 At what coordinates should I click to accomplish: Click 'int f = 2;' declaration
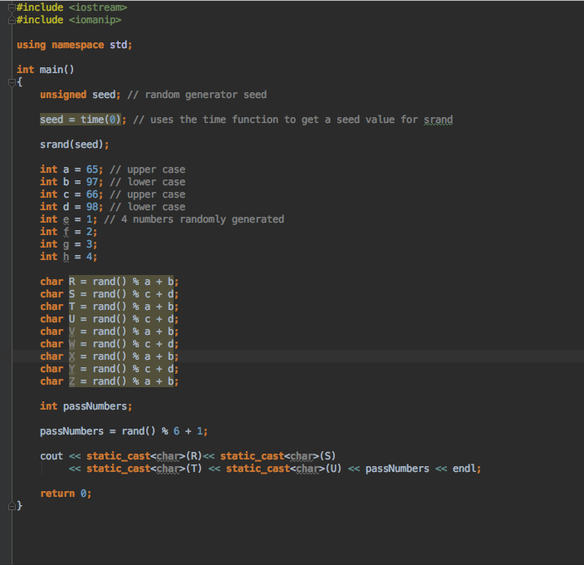[68, 232]
